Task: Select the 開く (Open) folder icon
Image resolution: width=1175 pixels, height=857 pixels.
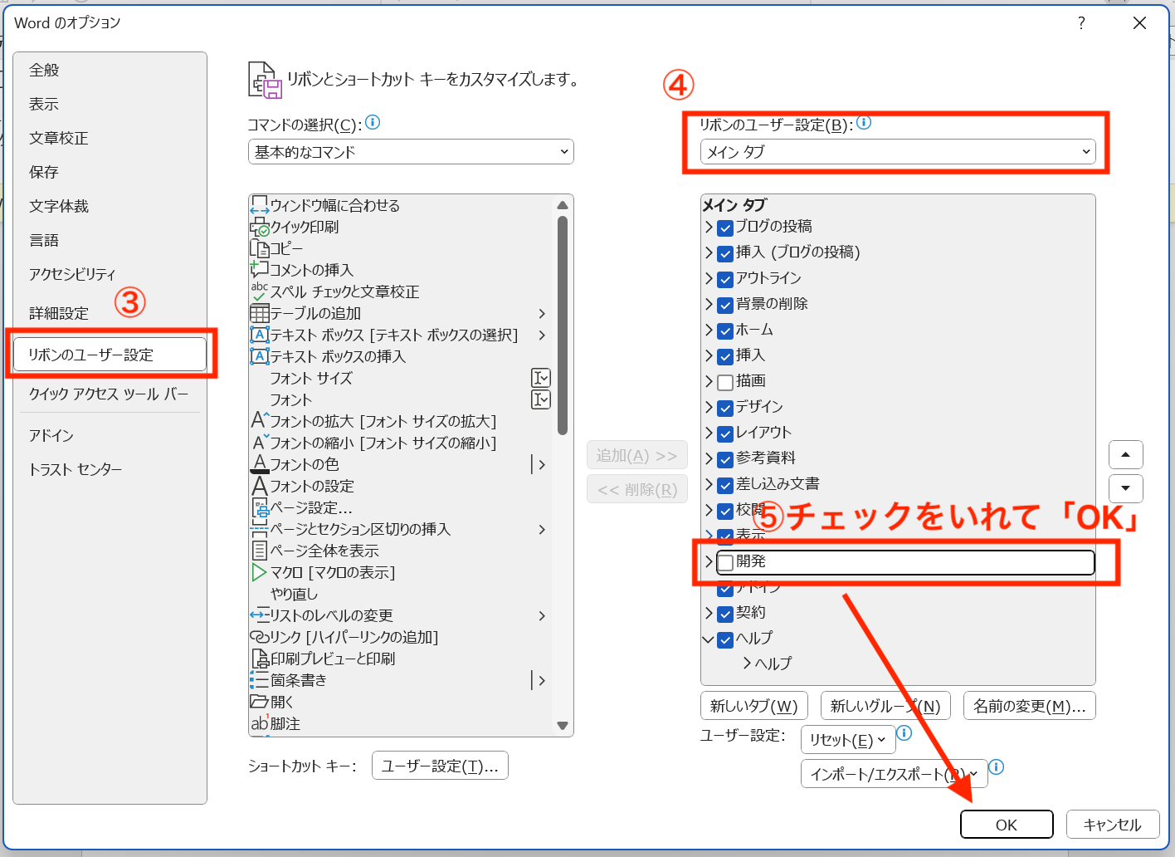Action: tap(258, 702)
